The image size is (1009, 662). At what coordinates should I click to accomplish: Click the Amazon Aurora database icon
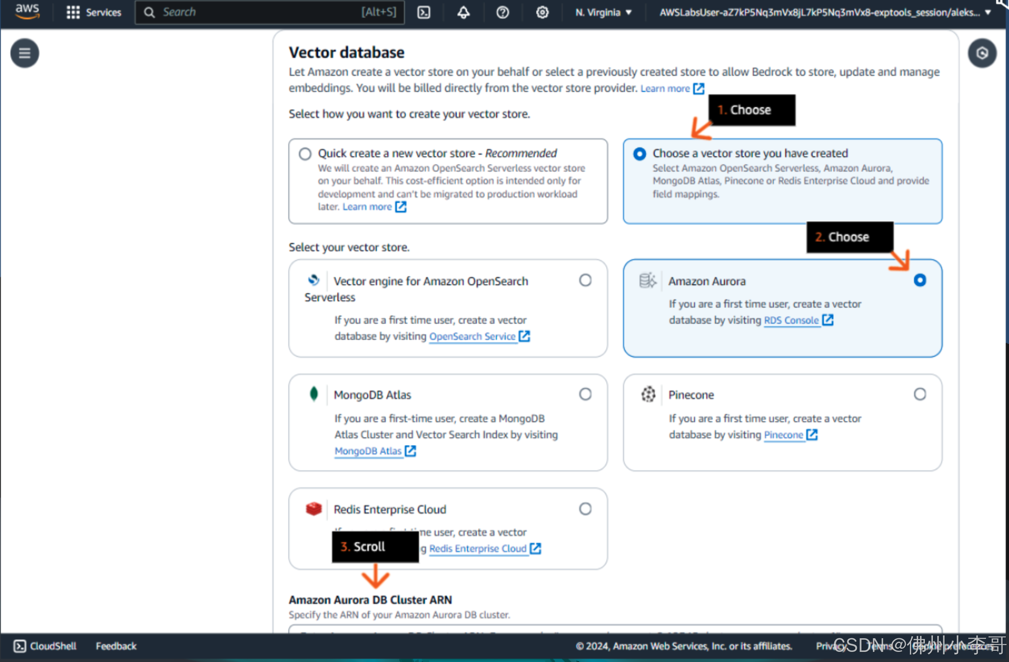pyautogui.click(x=647, y=280)
